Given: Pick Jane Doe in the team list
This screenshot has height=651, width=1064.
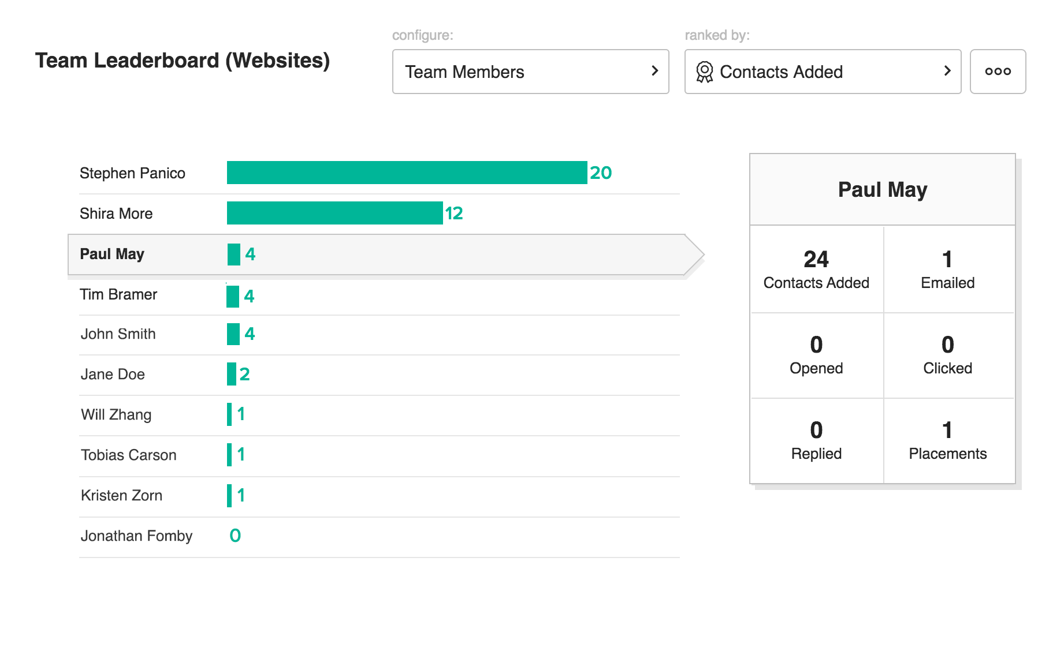Looking at the screenshot, I should coord(113,375).
